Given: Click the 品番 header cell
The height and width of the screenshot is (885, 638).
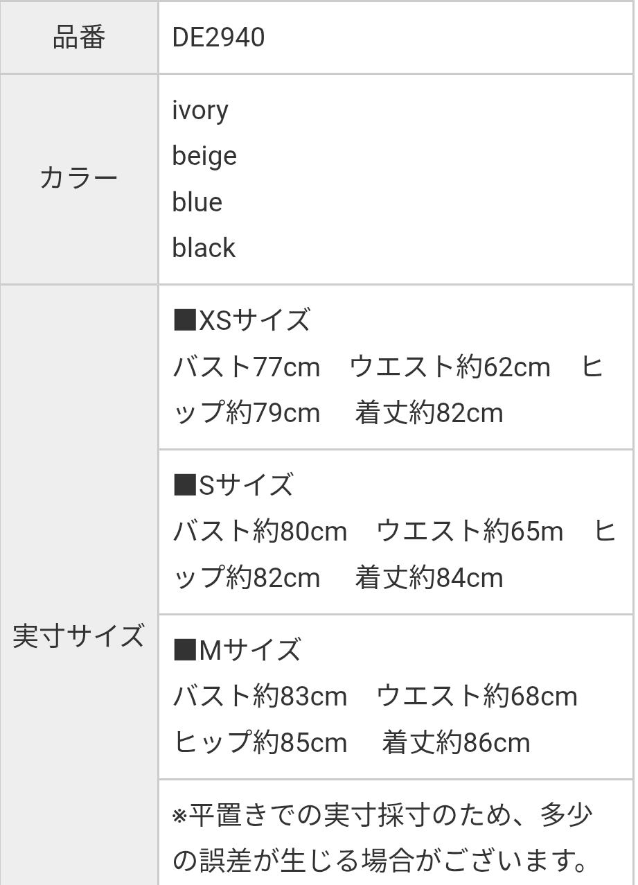Looking at the screenshot, I should [79, 37].
